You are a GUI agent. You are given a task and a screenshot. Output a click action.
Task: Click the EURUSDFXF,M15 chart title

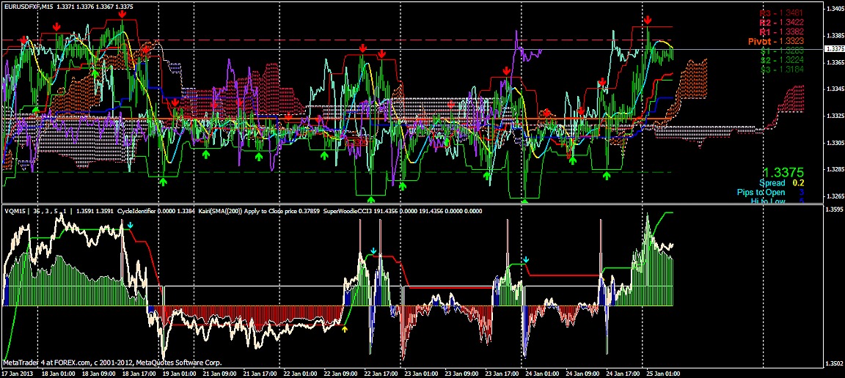31,7
